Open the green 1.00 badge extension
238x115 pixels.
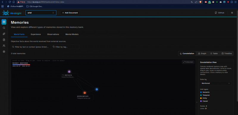click(x=209, y=2)
